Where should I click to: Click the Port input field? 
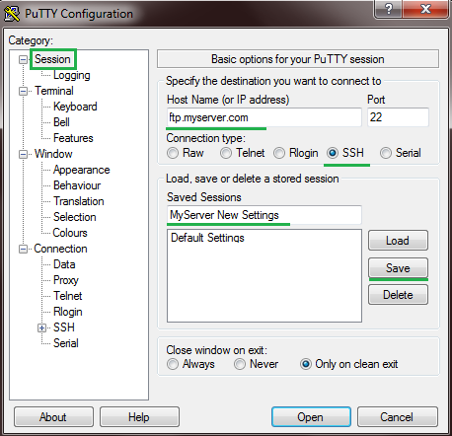[398, 117]
